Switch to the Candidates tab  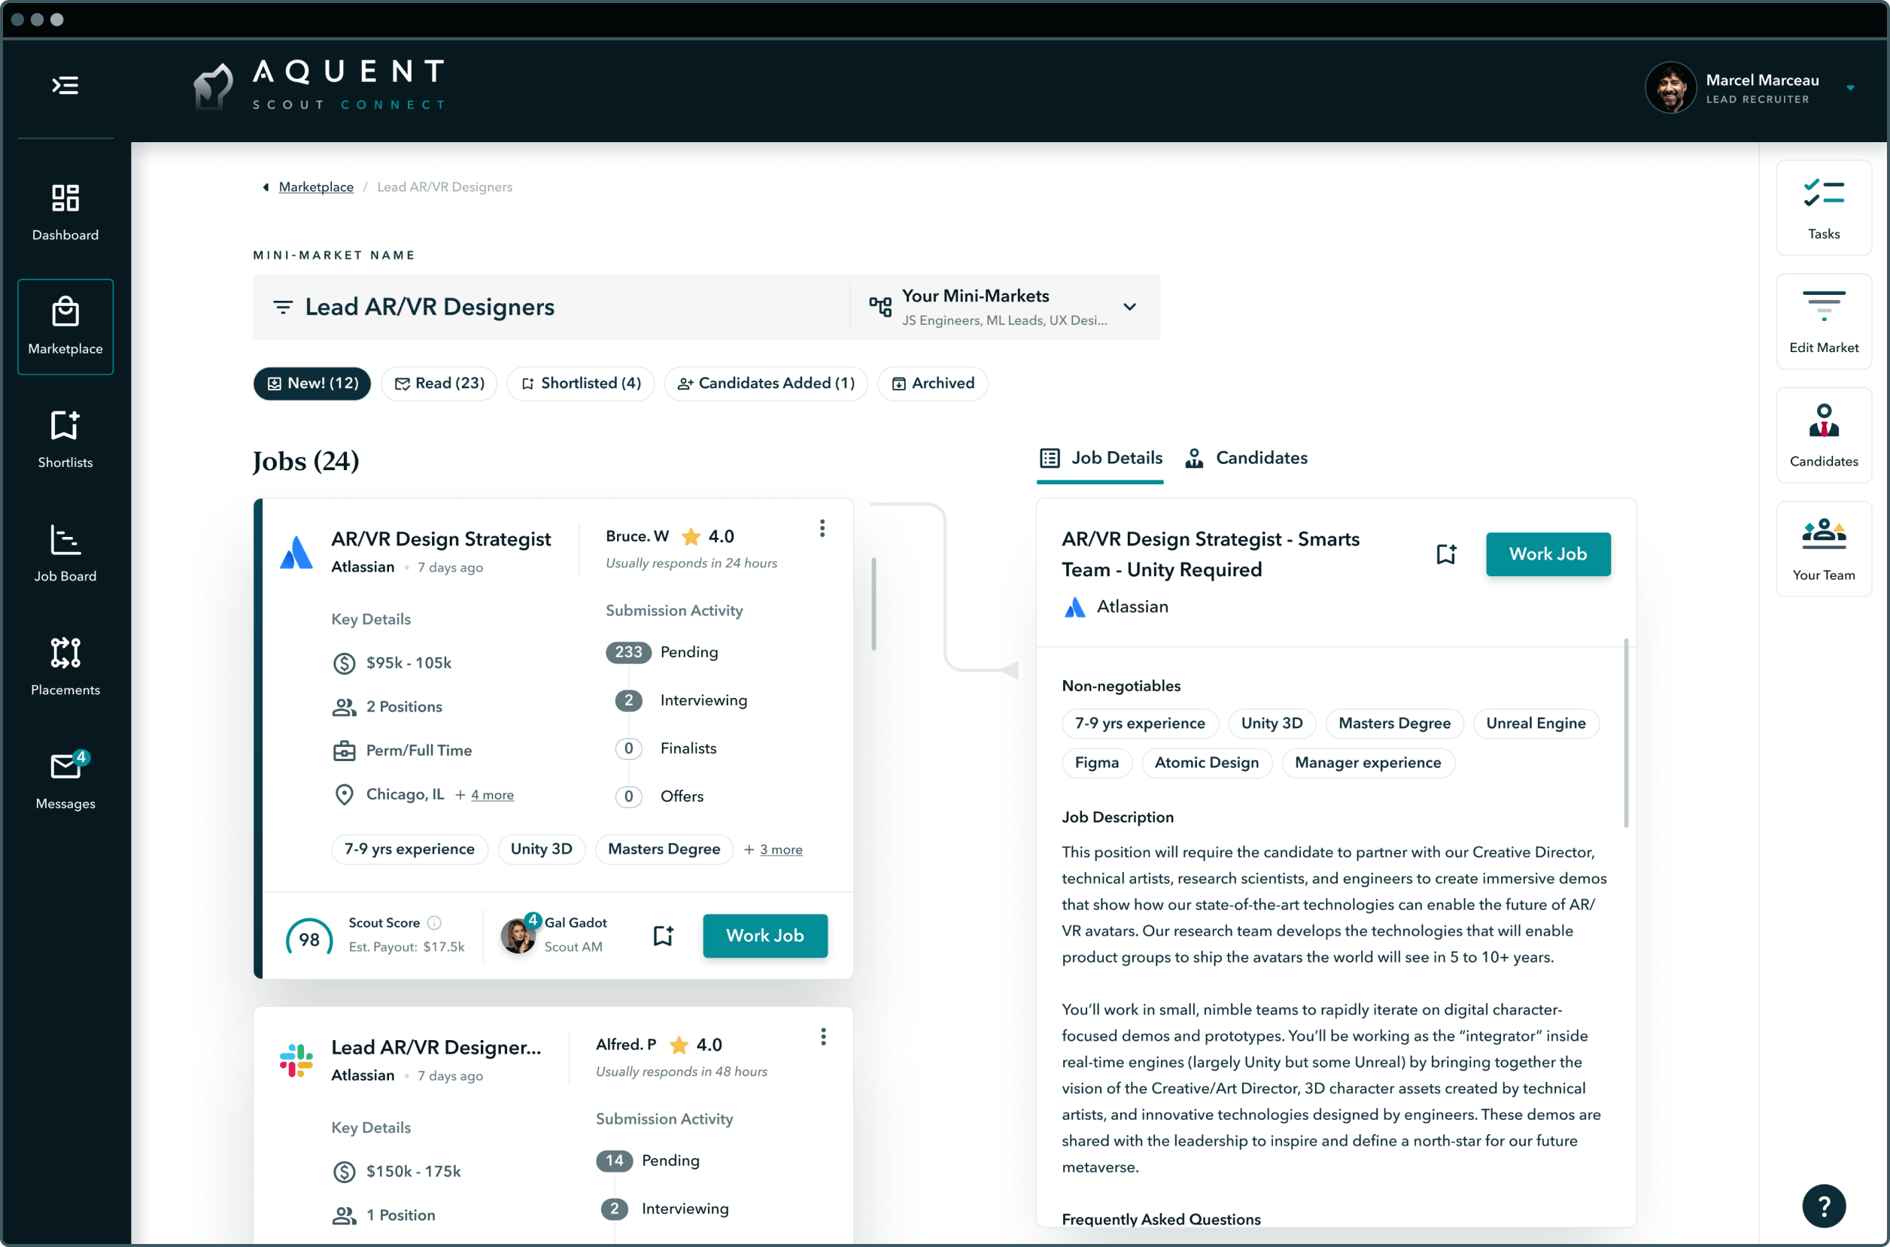click(x=1246, y=458)
